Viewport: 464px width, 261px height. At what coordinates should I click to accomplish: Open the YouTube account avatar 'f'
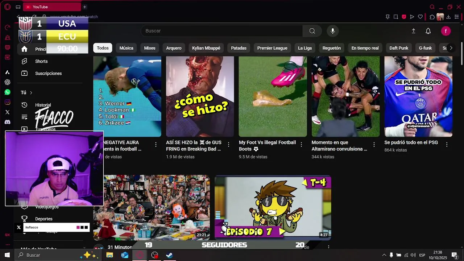pos(446,31)
